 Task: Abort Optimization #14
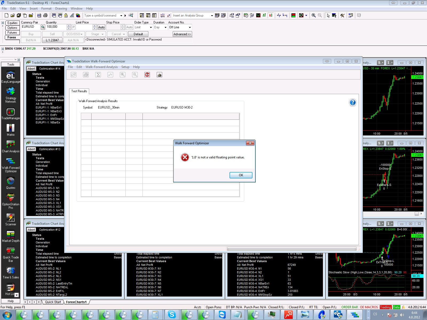(x=31, y=69)
